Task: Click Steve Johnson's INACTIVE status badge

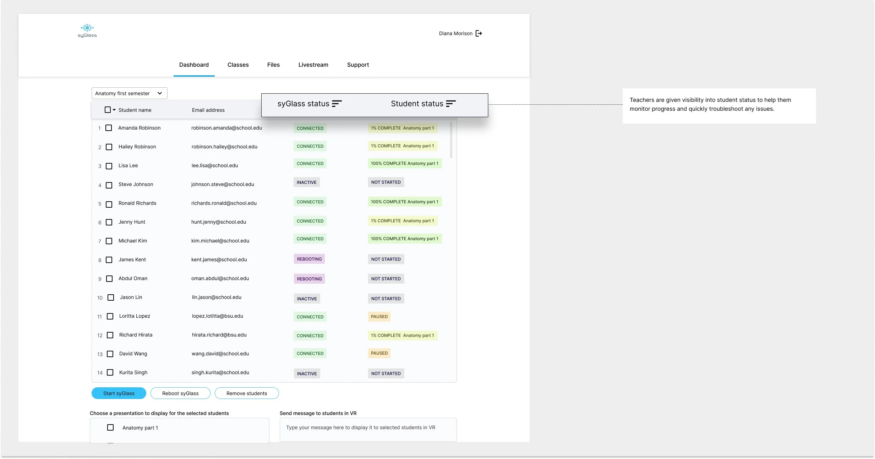Action: pos(306,182)
